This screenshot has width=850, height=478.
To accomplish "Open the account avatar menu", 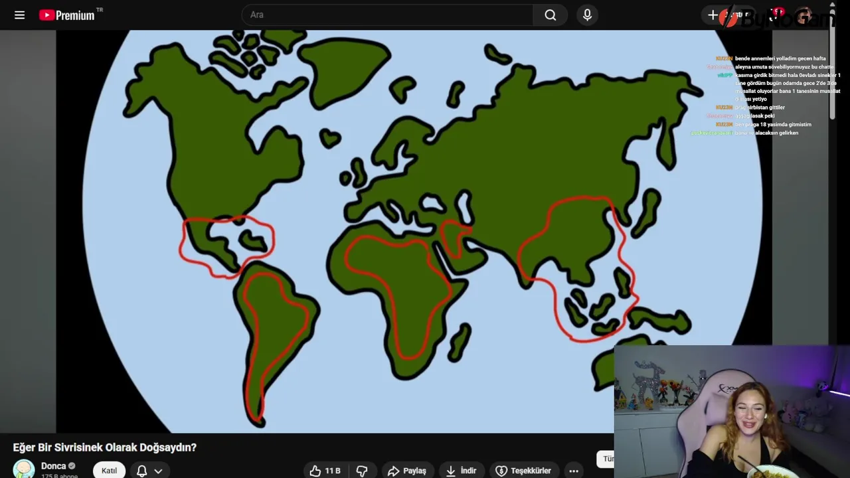I will (x=804, y=15).
